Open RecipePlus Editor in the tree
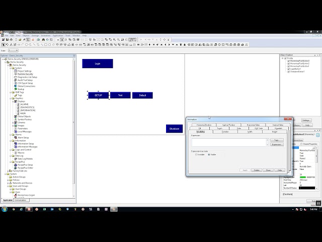 click(25, 168)
